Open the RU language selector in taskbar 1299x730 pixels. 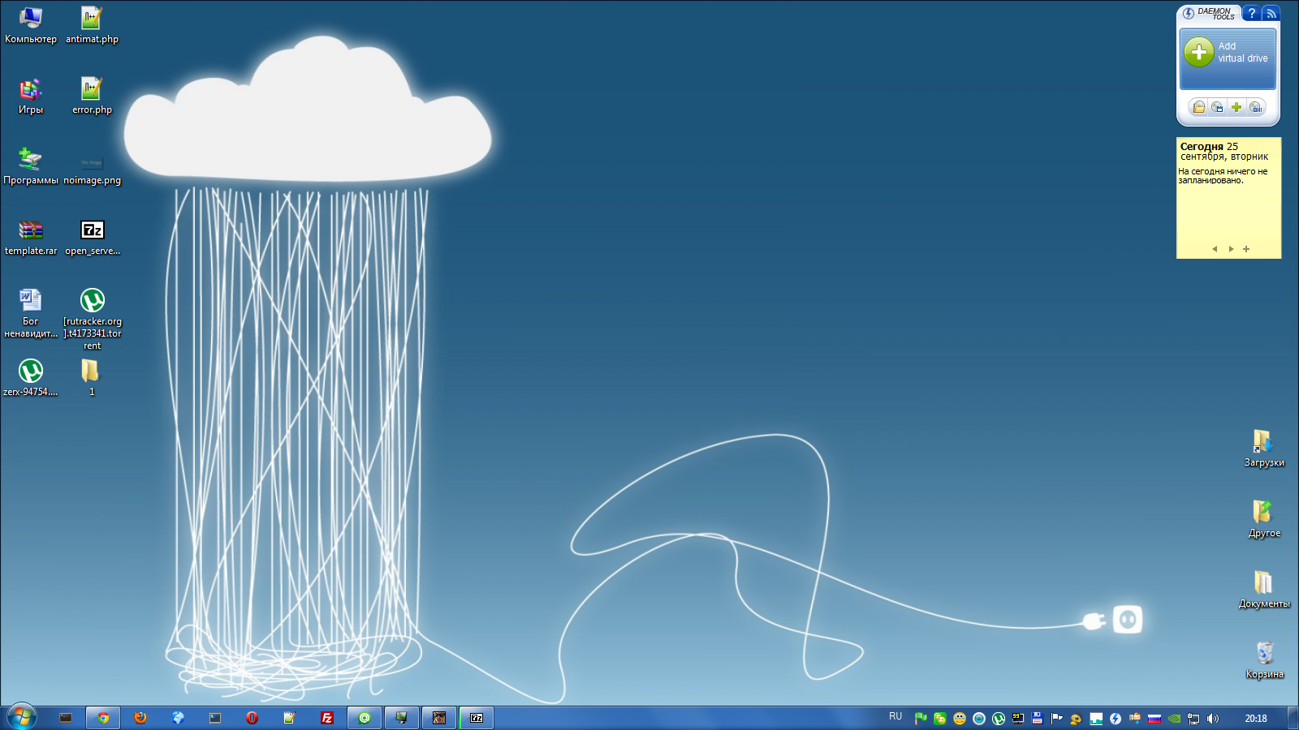point(895,717)
